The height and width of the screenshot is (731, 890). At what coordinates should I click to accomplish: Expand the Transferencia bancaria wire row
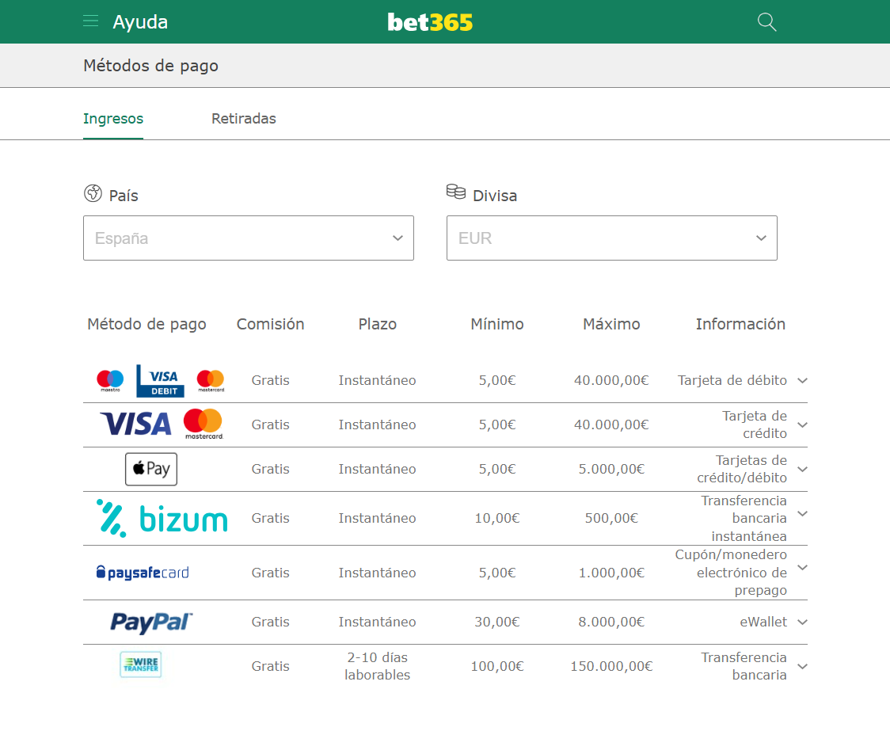coord(803,666)
